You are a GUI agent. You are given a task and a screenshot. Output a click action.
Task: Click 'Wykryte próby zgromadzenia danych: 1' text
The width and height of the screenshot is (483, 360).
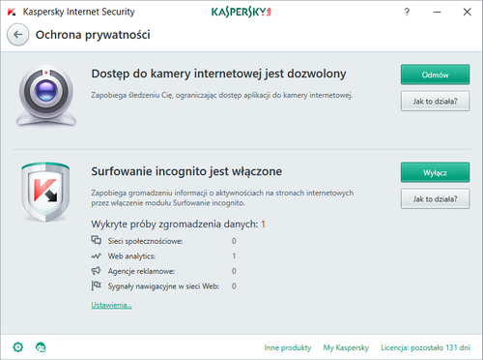click(178, 224)
